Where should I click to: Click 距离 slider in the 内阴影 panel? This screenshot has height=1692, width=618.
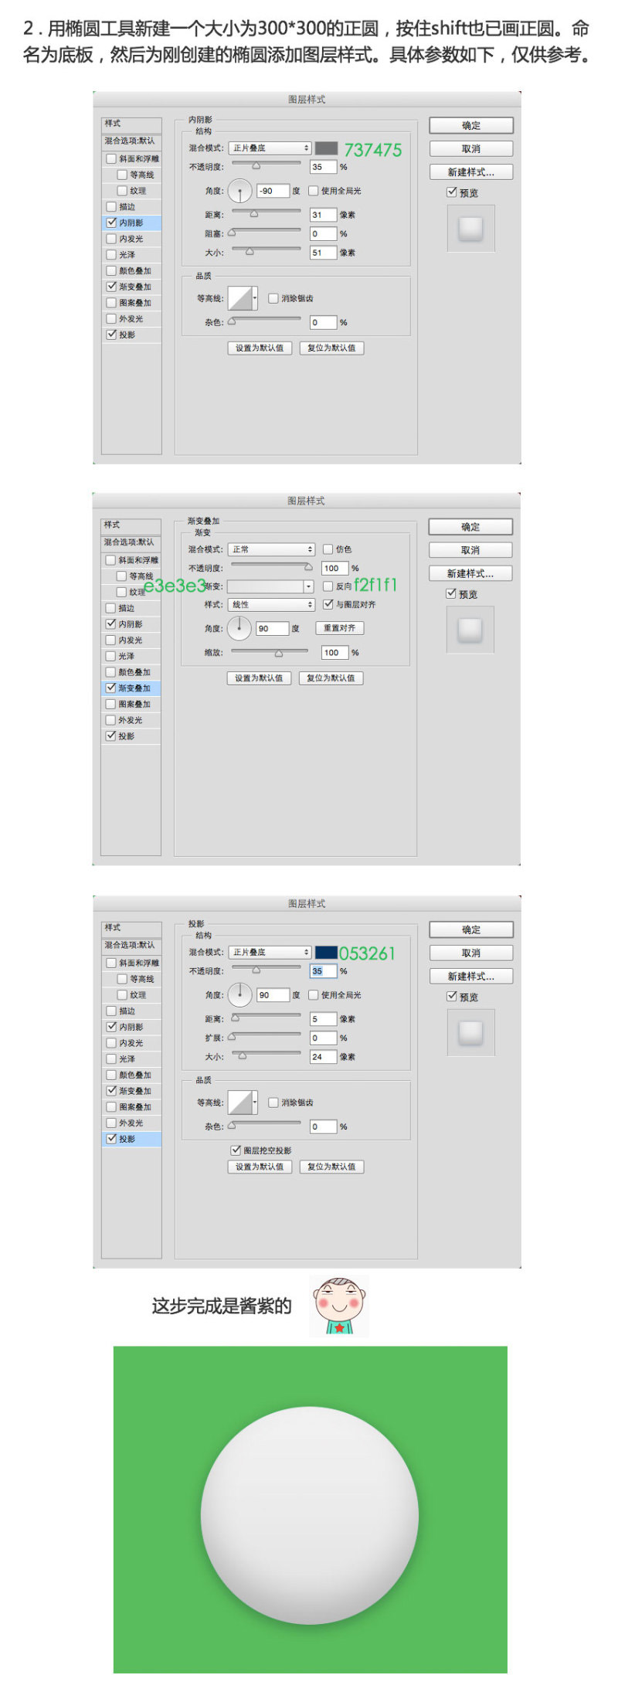pyautogui.click(x=267, y=212)
